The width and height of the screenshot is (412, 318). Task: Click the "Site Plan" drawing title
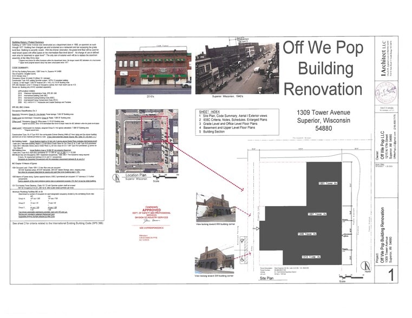click(x=266, y=278)
